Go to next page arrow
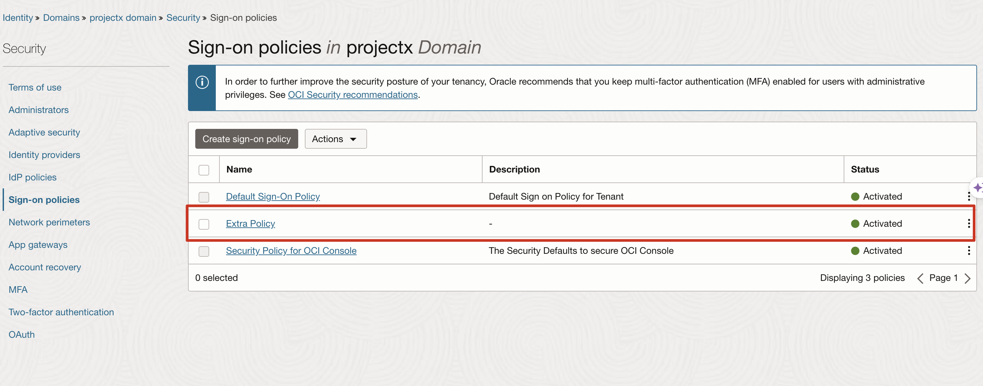 [967, 278]
